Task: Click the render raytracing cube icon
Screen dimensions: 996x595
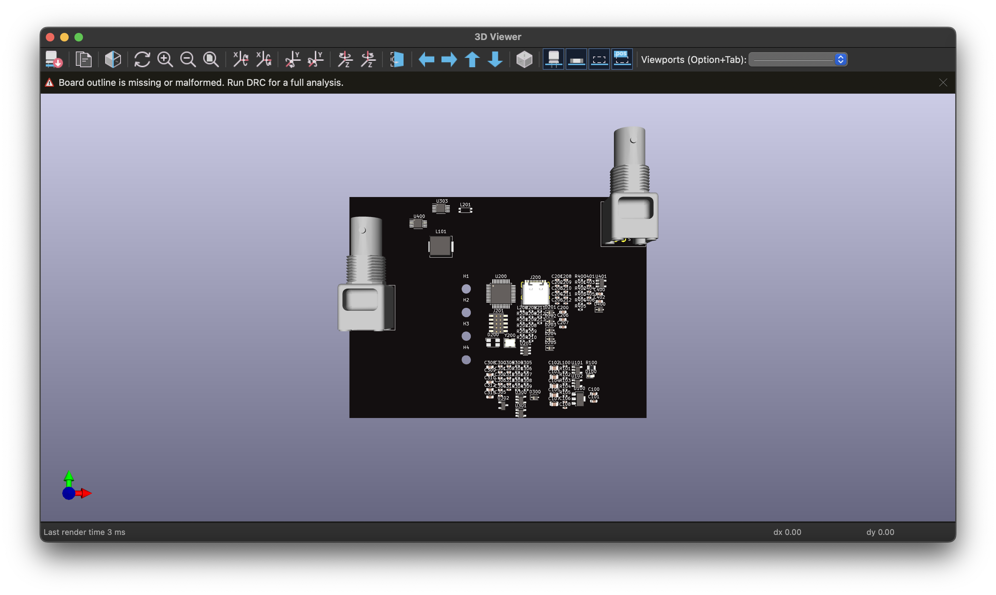Action: click(x=113, y=59)
